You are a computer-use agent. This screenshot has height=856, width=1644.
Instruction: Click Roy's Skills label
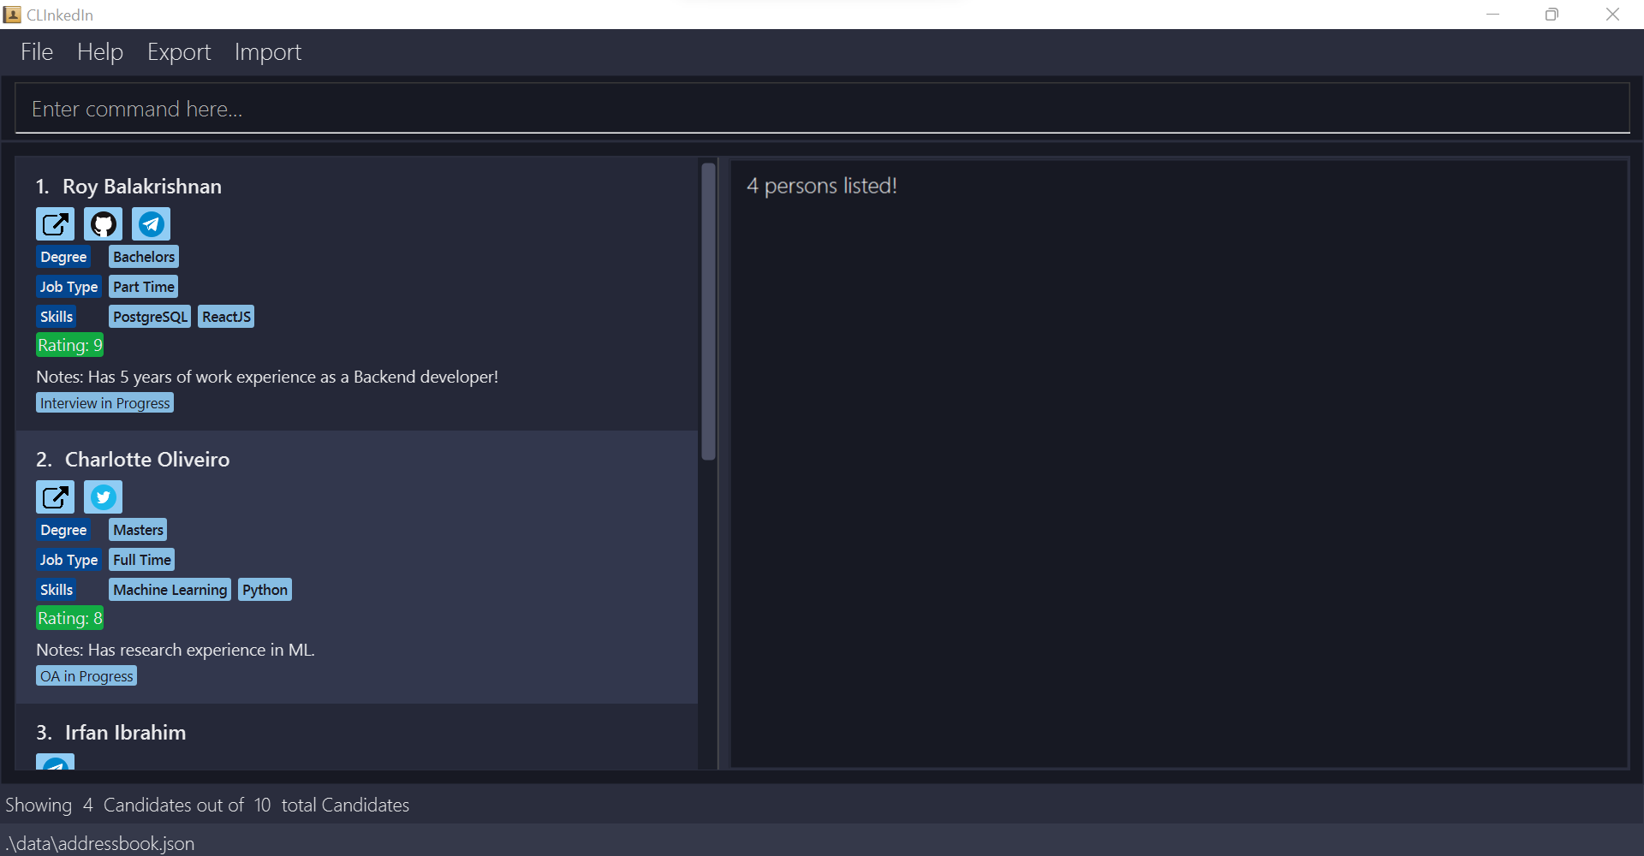57,317
